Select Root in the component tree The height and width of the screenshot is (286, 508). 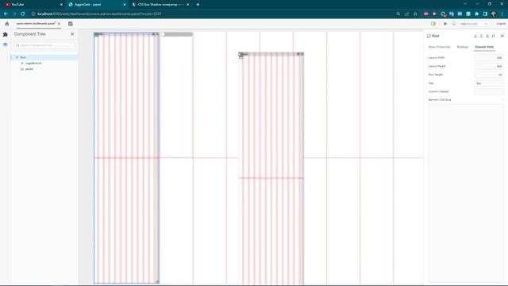tap(44, 57)
